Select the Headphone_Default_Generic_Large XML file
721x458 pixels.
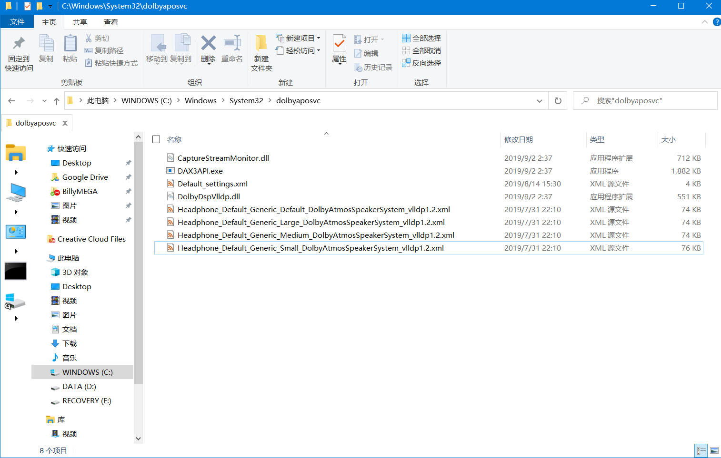429,222
